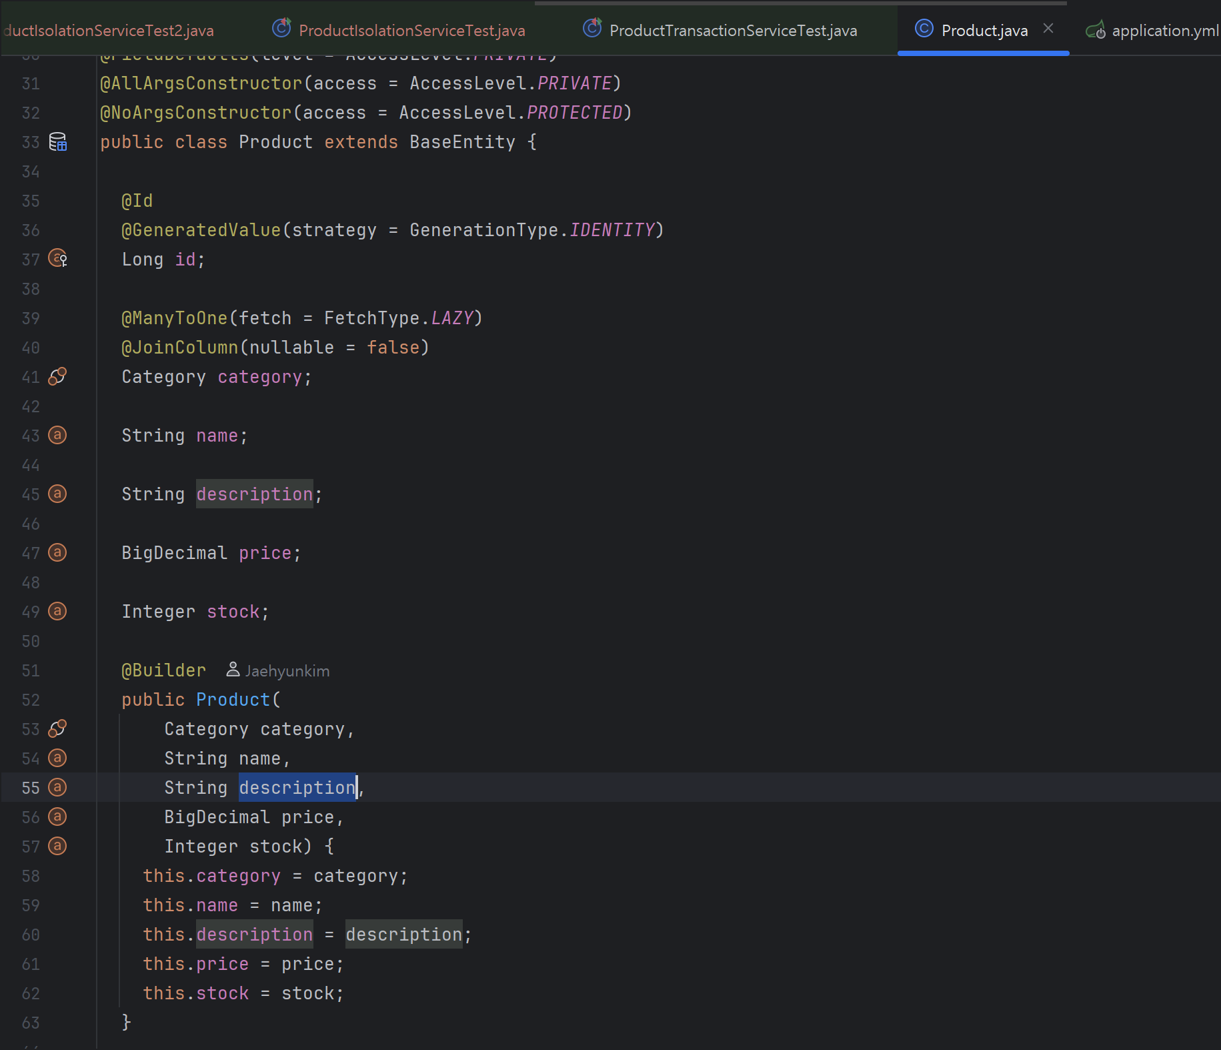Click the author person icon next to @Builder
This screenshot has width=1221, height=1050.
[233, 670]
